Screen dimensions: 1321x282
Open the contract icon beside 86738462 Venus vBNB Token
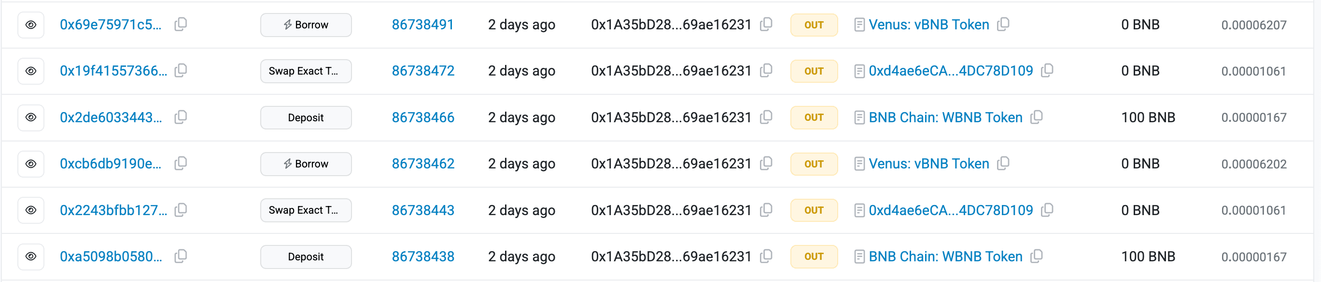click(859, 164)
